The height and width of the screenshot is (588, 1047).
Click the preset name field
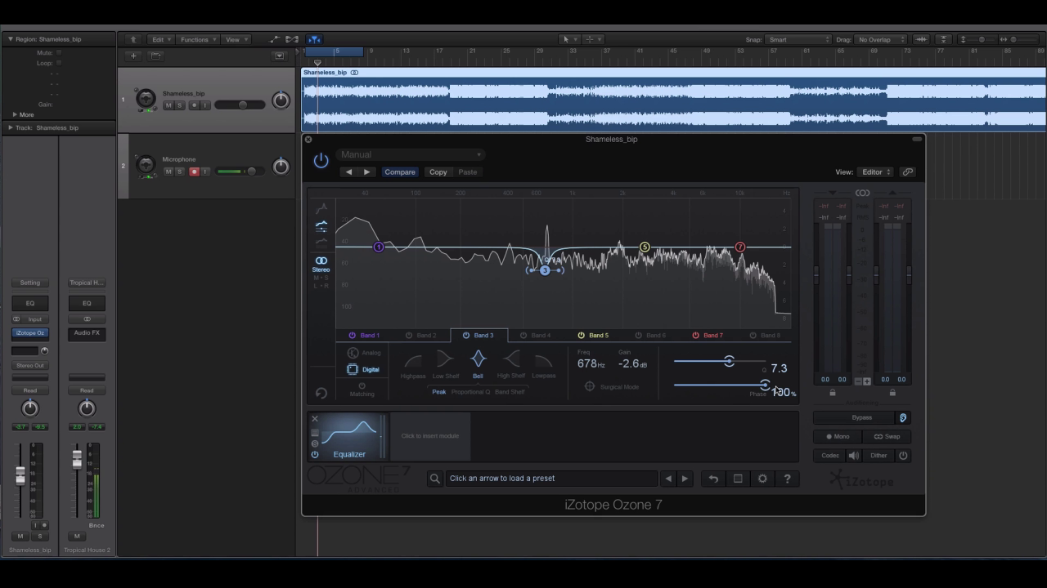click(552, 479)
